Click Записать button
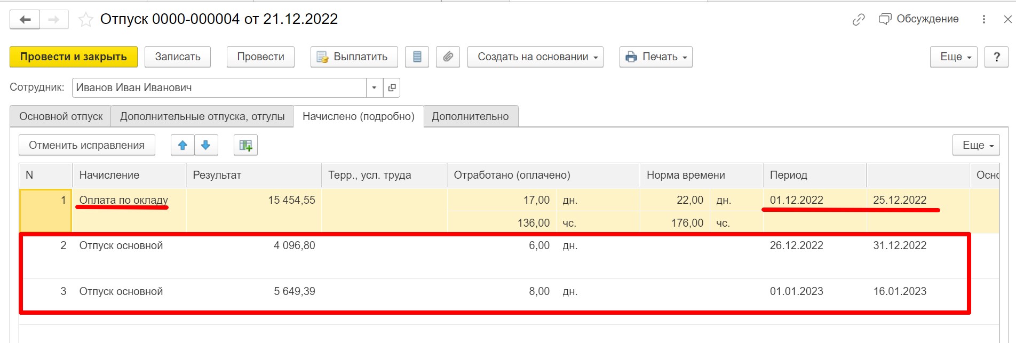Viewport: 1016px width, 343px height. 178,57
